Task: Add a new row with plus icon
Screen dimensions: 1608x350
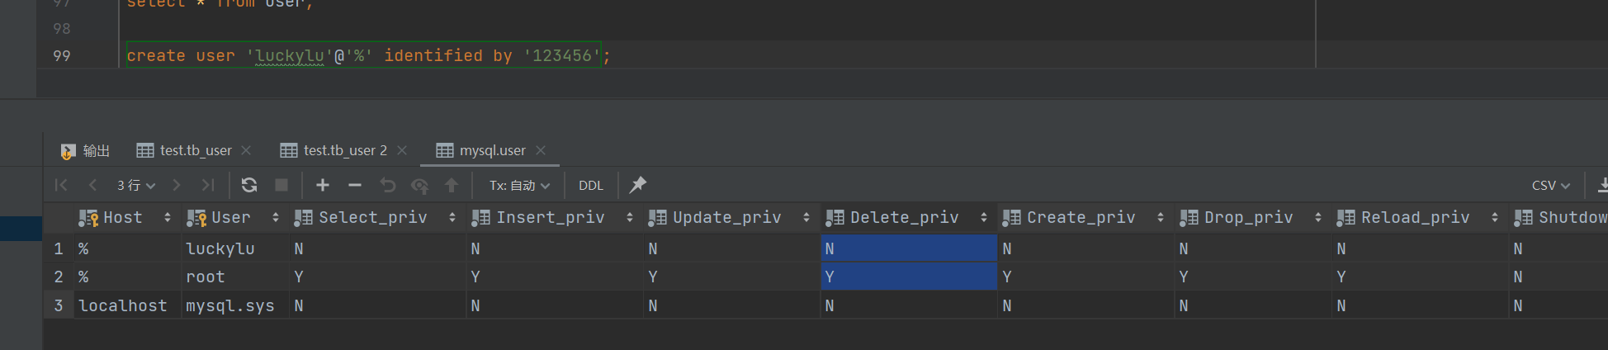Action: pyautogui.click(x=323, y=185)
